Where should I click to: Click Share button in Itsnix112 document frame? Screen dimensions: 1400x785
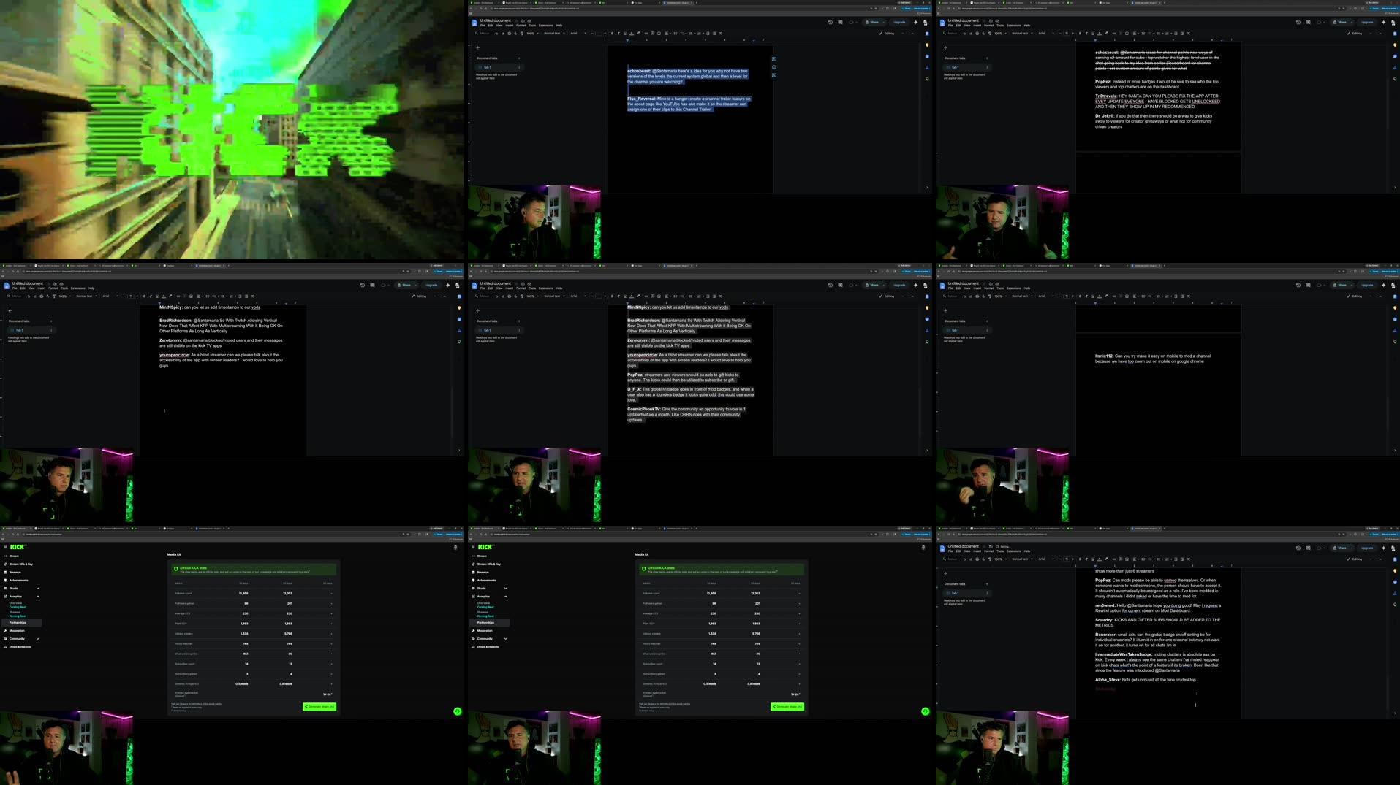[1339, 286]
